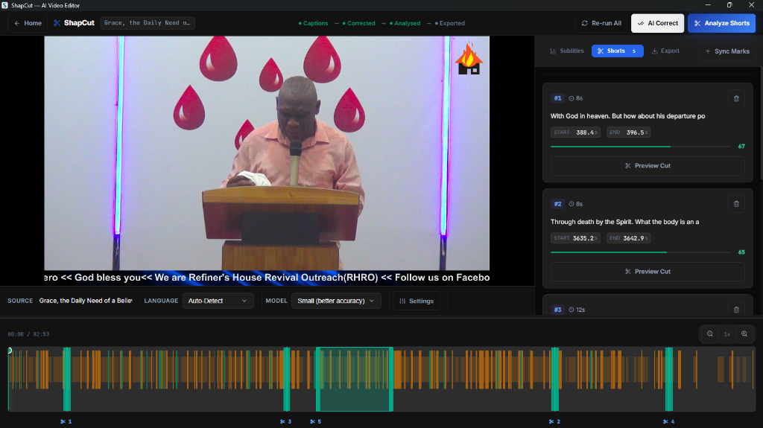This screenshot has height=428, width=763.
Task: Run AI Correct
Action: 657,23
